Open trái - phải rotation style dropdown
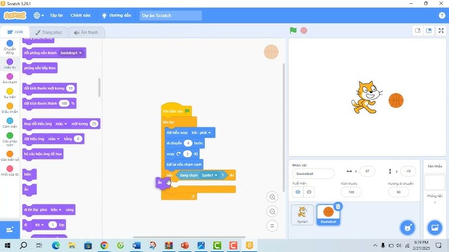449x252 pixels. click(x=201, y=133)
